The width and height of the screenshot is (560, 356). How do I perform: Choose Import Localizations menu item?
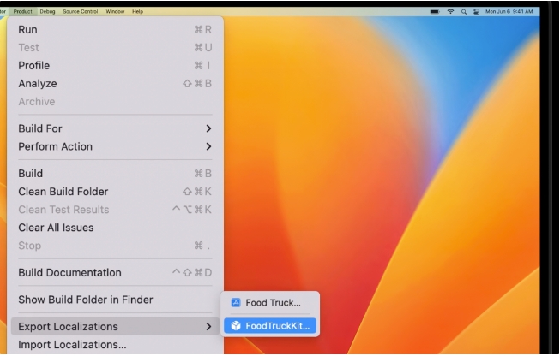[72, 345]
